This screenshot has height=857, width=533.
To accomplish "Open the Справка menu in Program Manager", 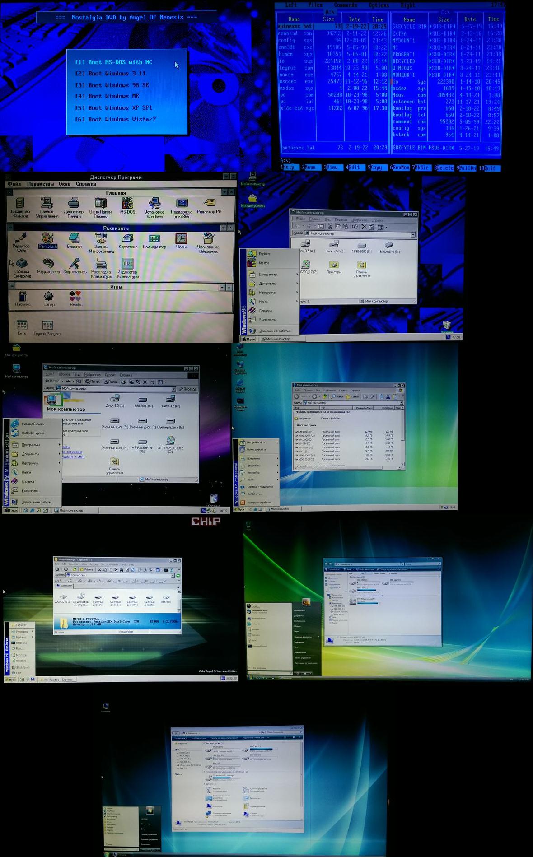I will click(x=86, y=184).
